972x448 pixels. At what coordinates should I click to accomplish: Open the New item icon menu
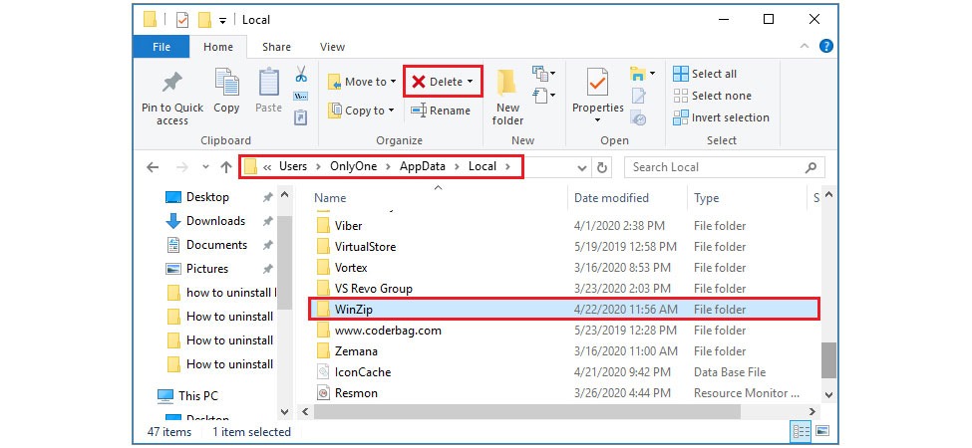coord(543,74)
